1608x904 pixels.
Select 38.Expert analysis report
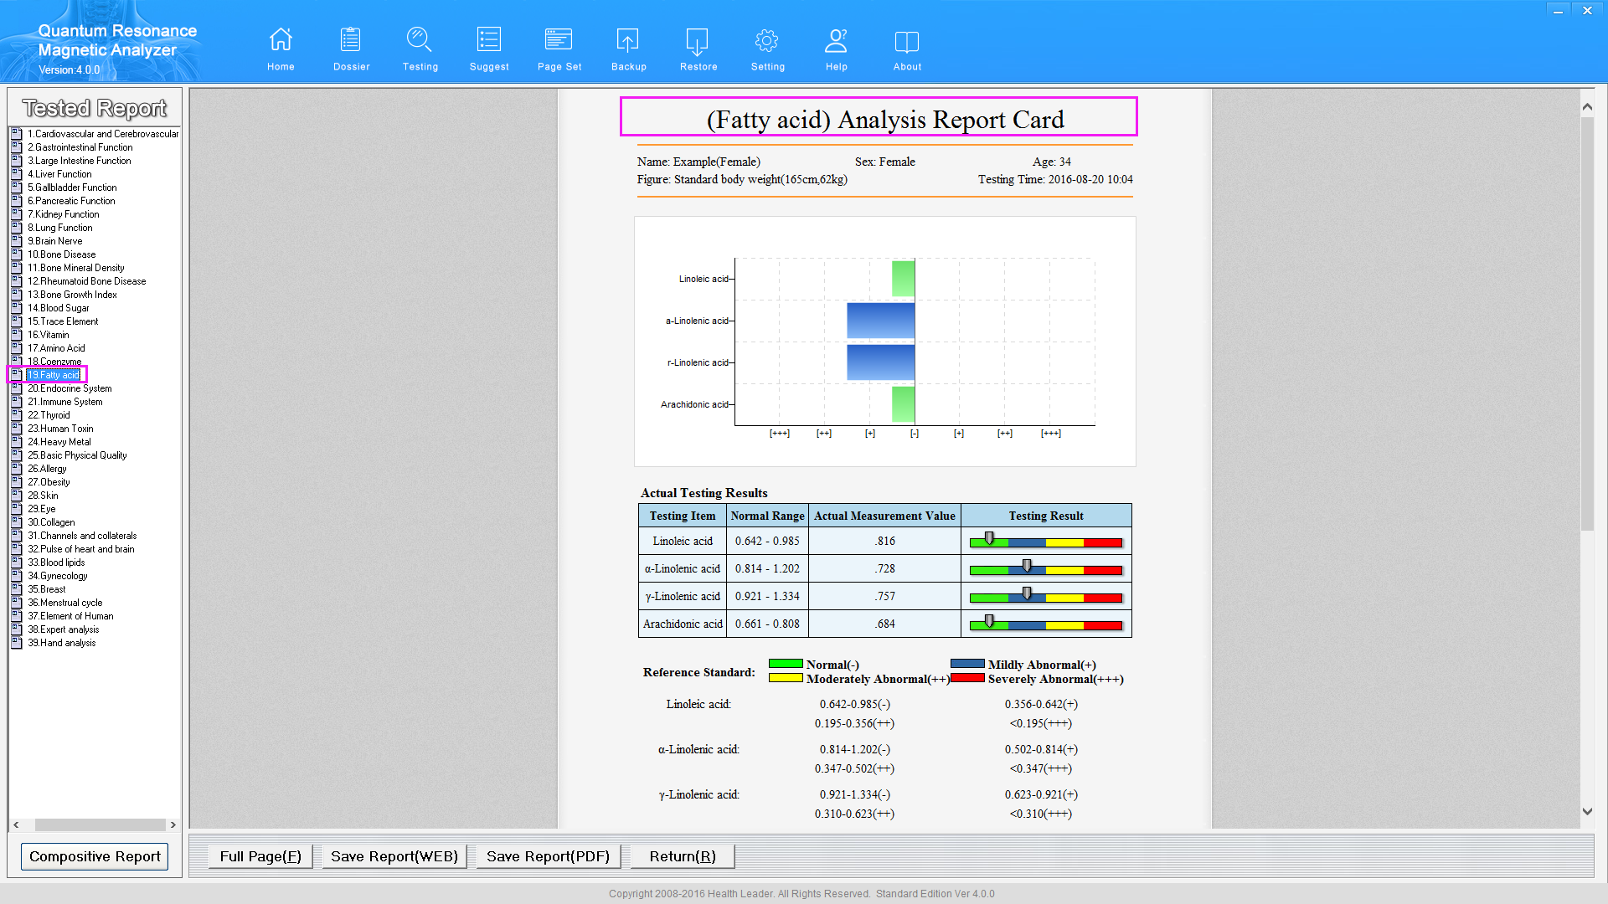[63, 629]
